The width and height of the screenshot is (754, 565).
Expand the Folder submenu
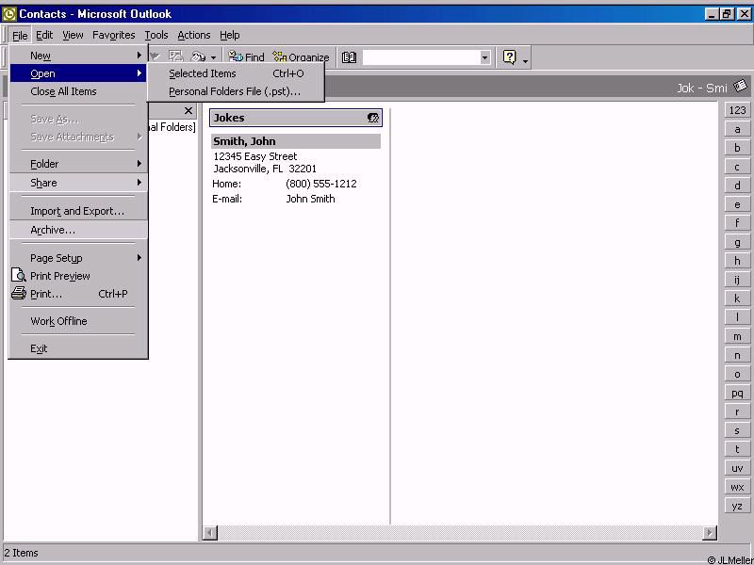pos(78,164)
